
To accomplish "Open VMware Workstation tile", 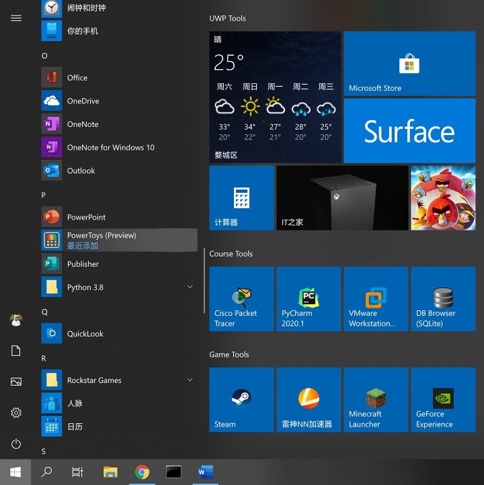I will click(376, 299).
